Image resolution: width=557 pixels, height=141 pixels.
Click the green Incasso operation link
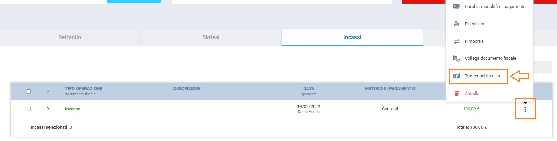(73, 109)
